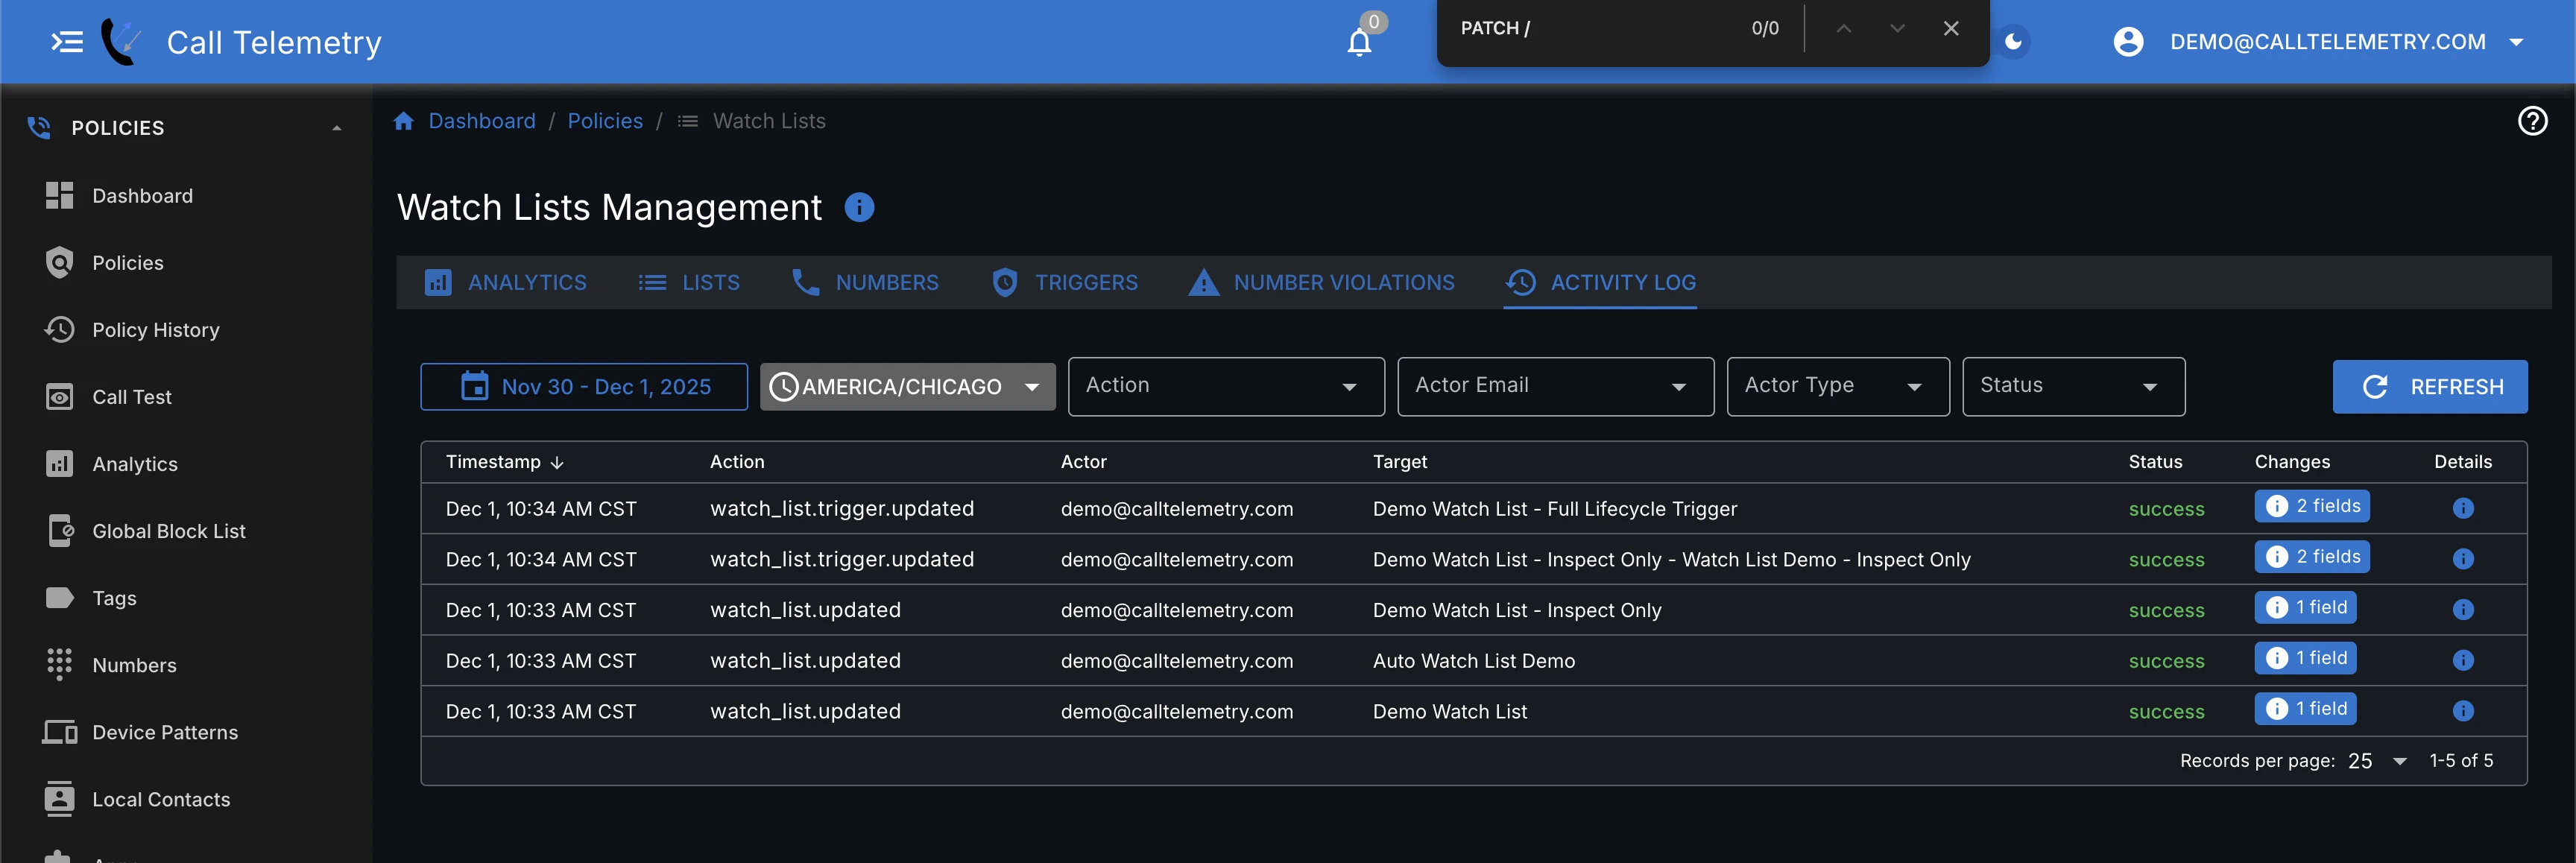Sort by the Timestamp column header
Viewport: 2576px width, 863px height.
pyautogui.click(x=504, y=462)
